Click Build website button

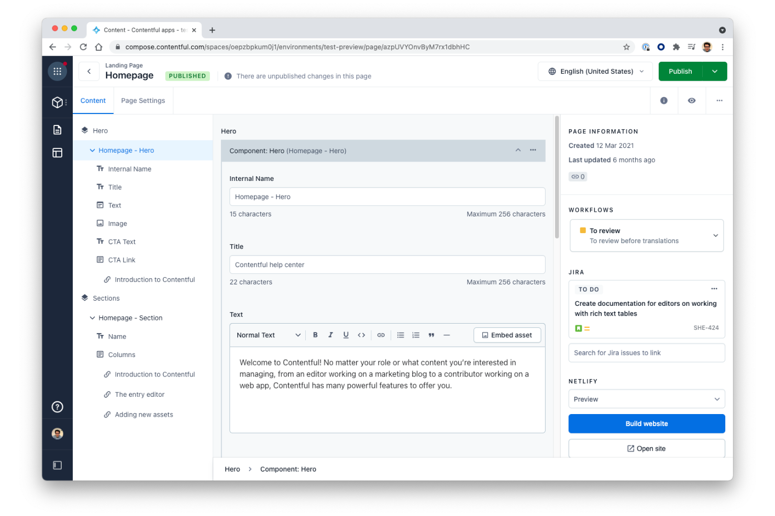coord(647,423)
